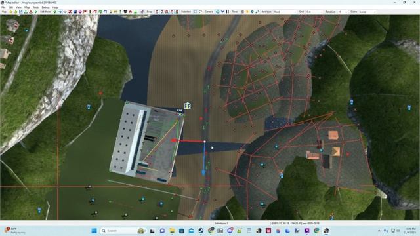420x236 pixels.
Task: Click the globe camera icon
Action: click(x=217, y=12)
